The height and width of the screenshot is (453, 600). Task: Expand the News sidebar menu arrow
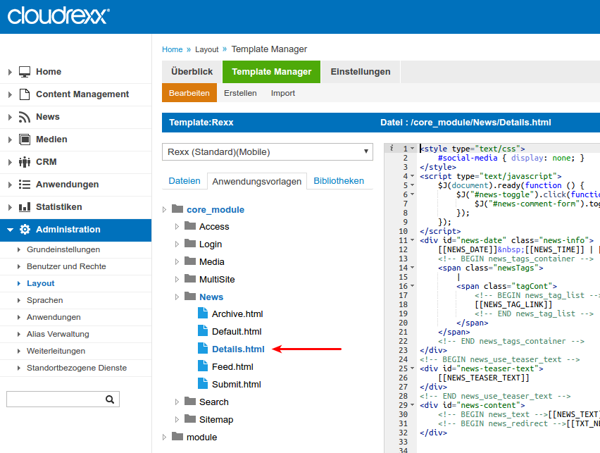(10, 117)
